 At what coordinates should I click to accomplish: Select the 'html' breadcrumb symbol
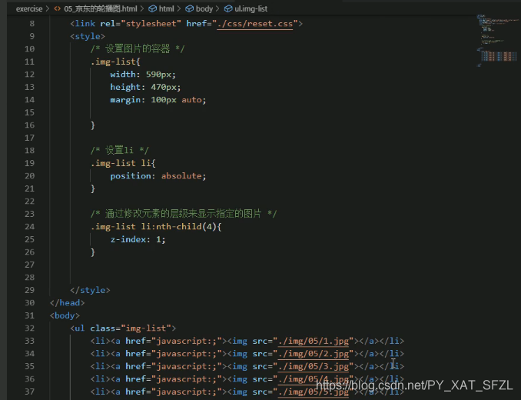click(x=167, y=9)
